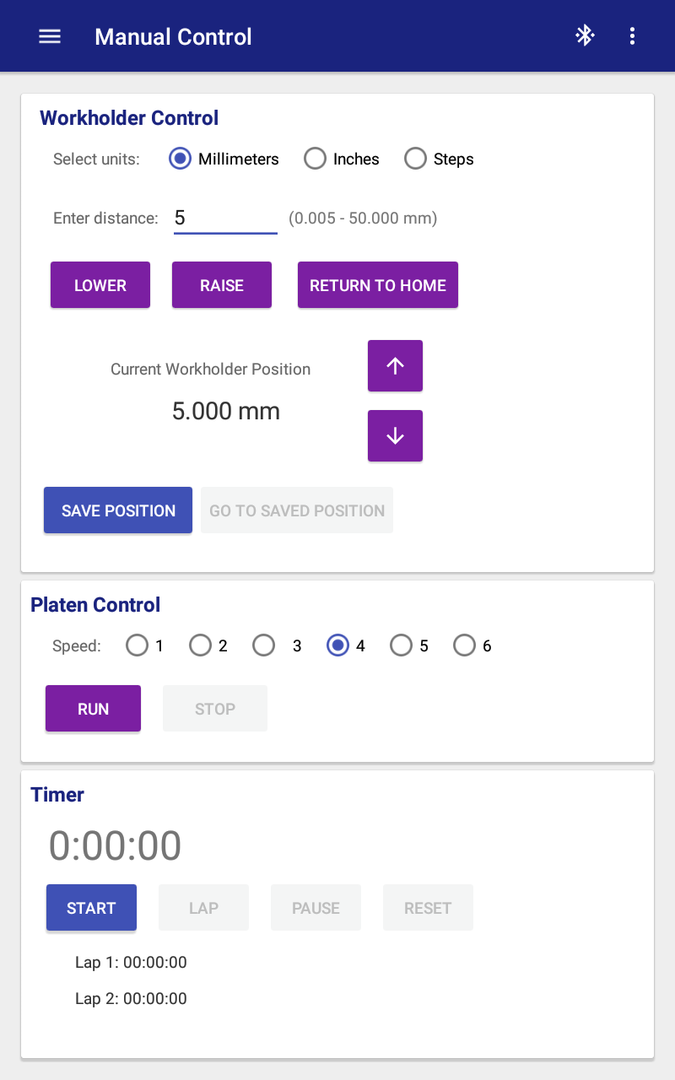The image size is (675, 1080).
Task: Start the timer
Action: coord(91,908)
